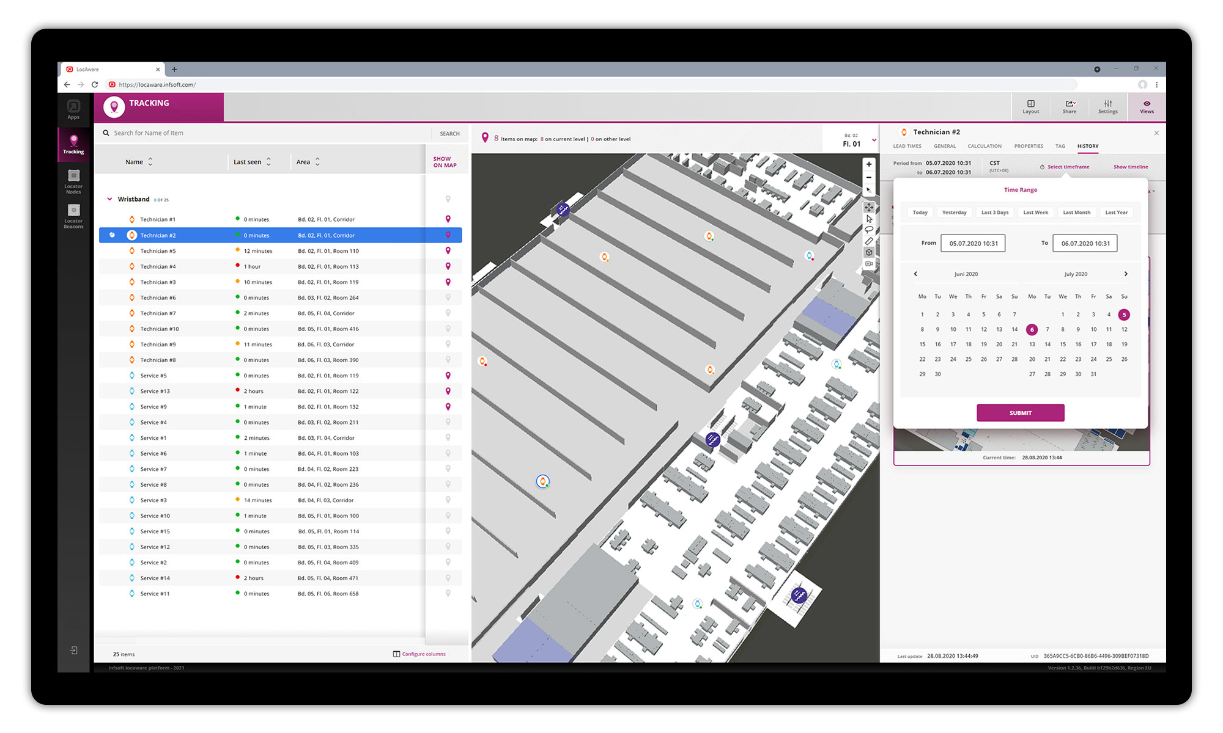
Task: Open the Apps panel in the sidebar
Action: coord(73,108)
